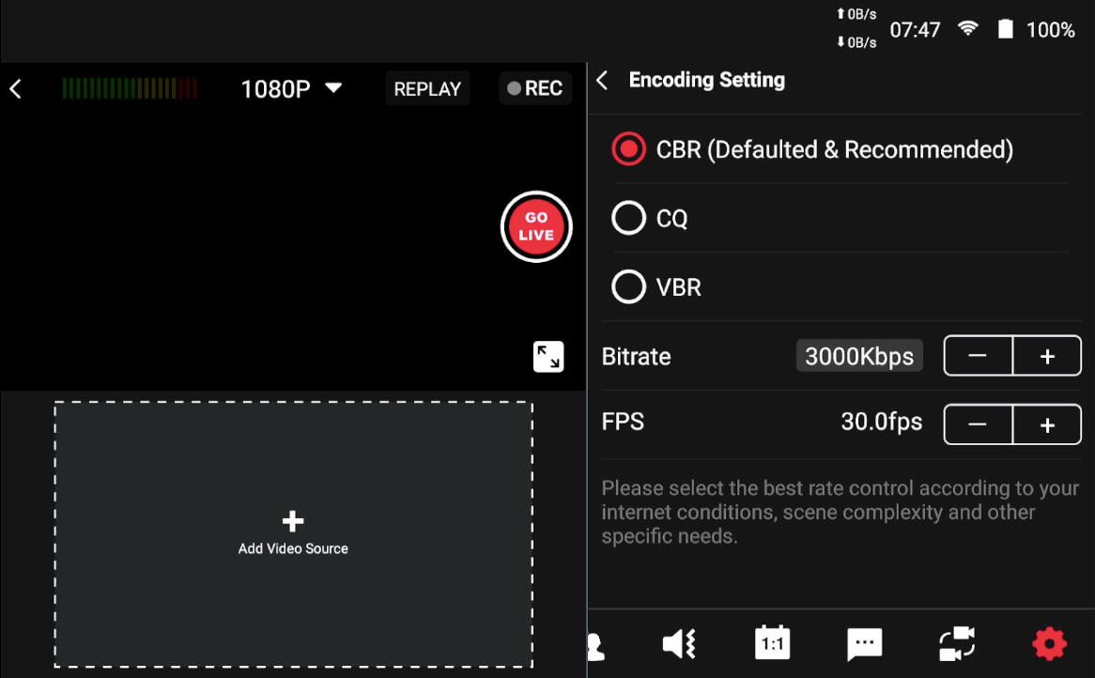Enter fullscreen with the expand icon
Image resolution: width=1095 pixels, height=678 pixels.
click(548, 357)
